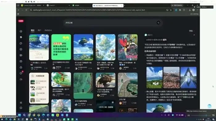Adjust the audio device volume slider

click(201, 115)
